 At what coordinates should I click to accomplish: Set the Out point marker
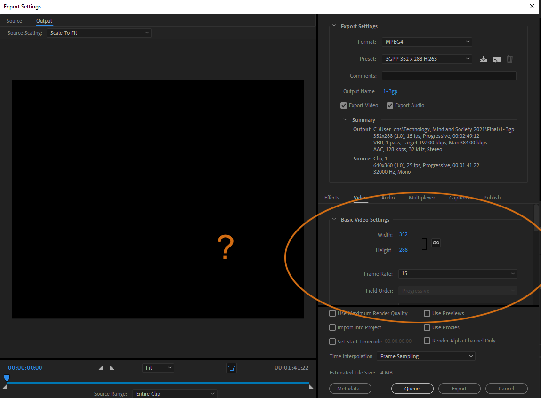pyautogui.click(x=112, y=367)
